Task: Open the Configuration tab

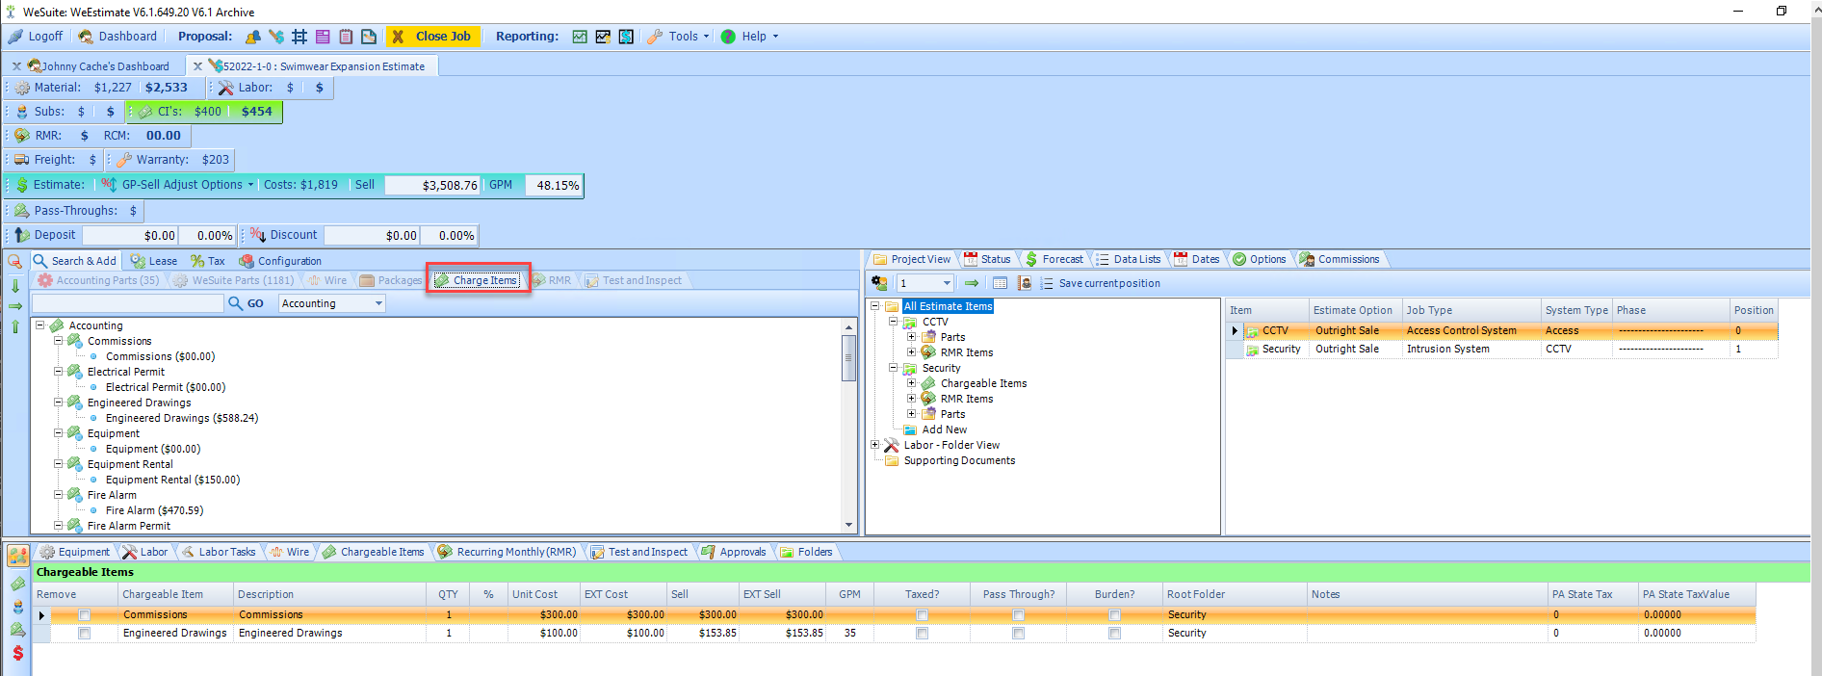Action: pos(280,261)
